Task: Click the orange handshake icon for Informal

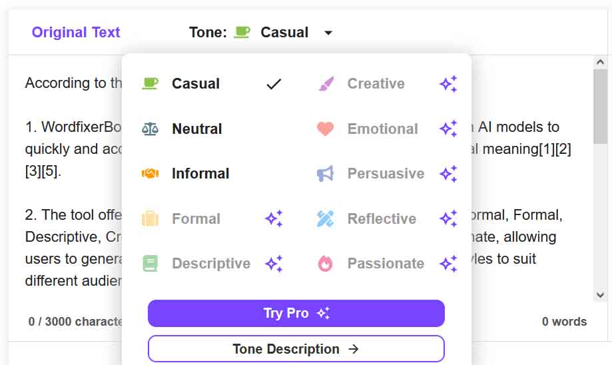Action: pos(150,173)
